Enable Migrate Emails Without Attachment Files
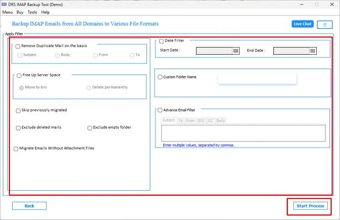This screenshot has width=340, height=220. (16, 149)
